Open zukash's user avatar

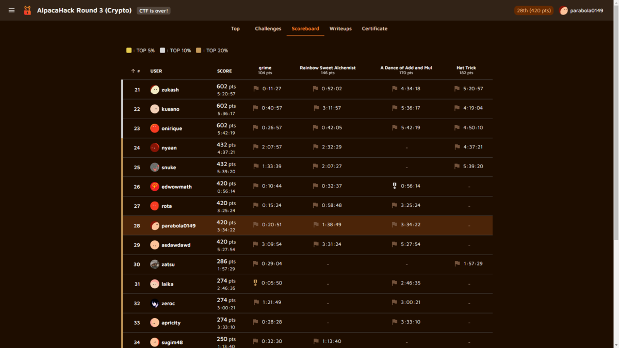tap(155, 90)
